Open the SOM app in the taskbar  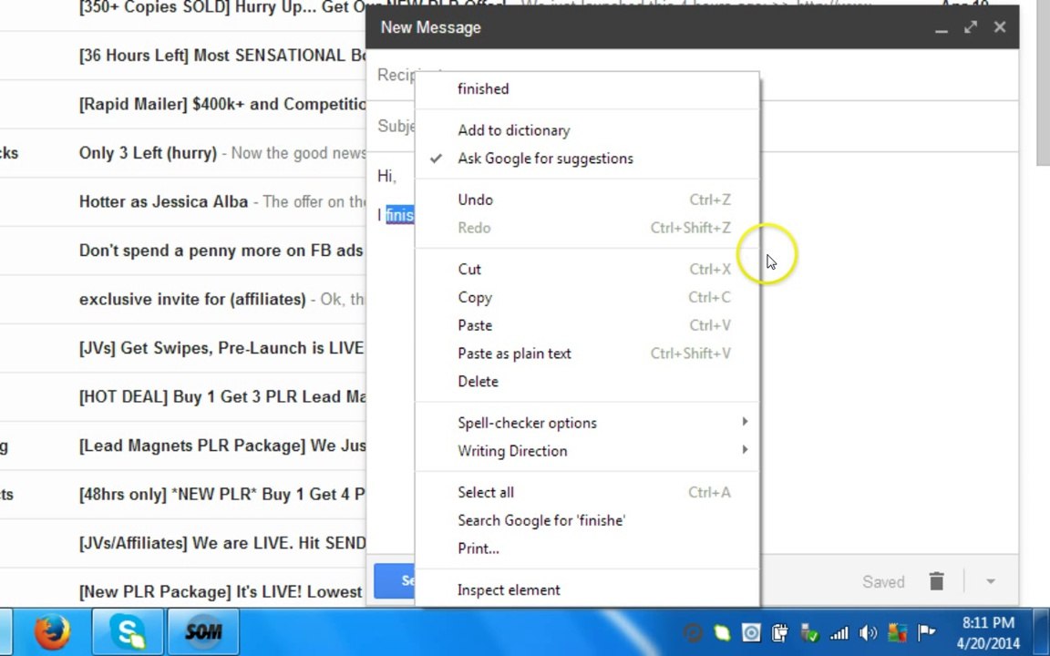(x=203, y=632)
